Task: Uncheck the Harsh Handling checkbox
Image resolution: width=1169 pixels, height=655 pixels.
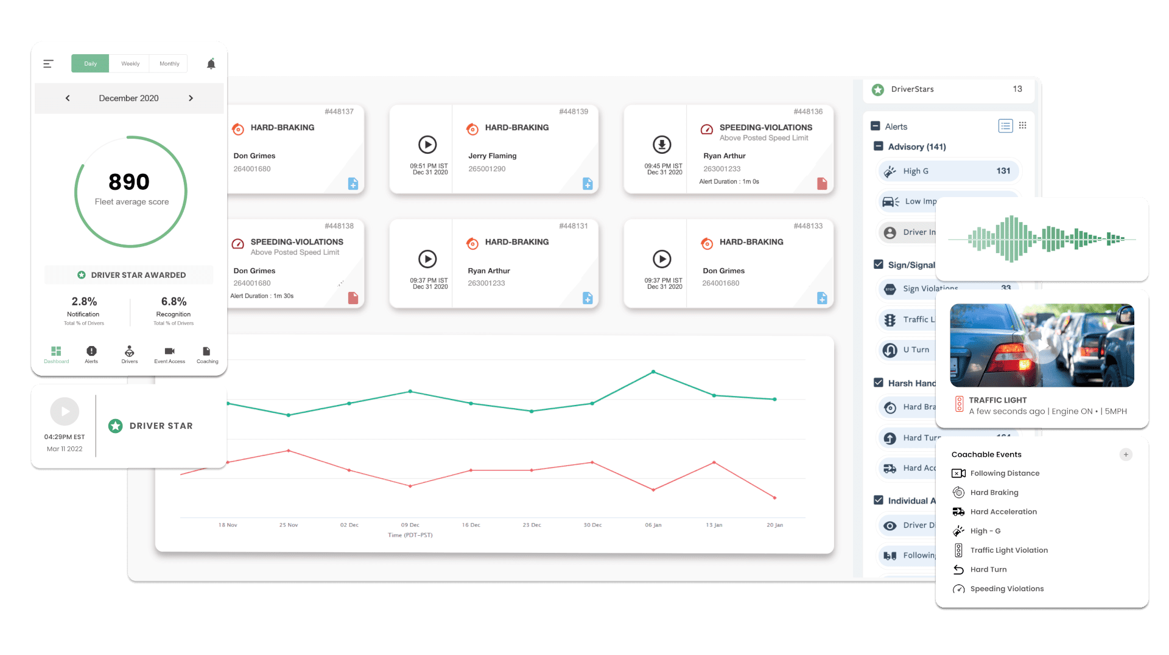Action: point(879,383)
